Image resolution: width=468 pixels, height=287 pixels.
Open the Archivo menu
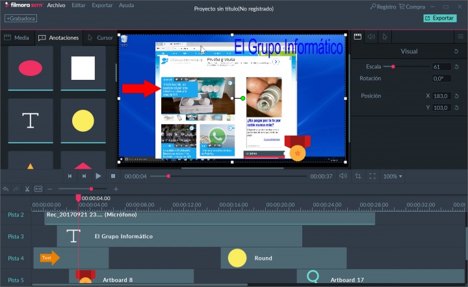[x=56, y=5]
